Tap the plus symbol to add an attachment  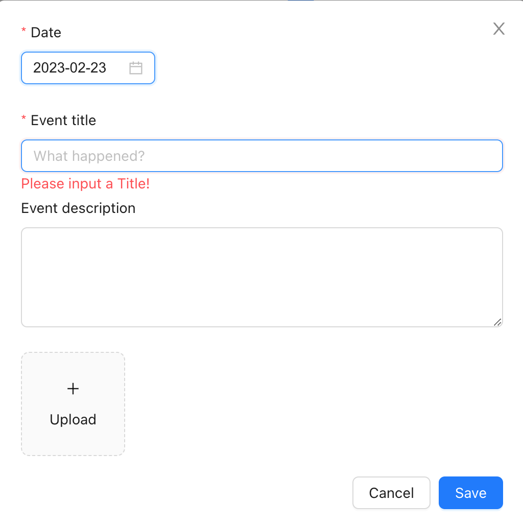73,389
